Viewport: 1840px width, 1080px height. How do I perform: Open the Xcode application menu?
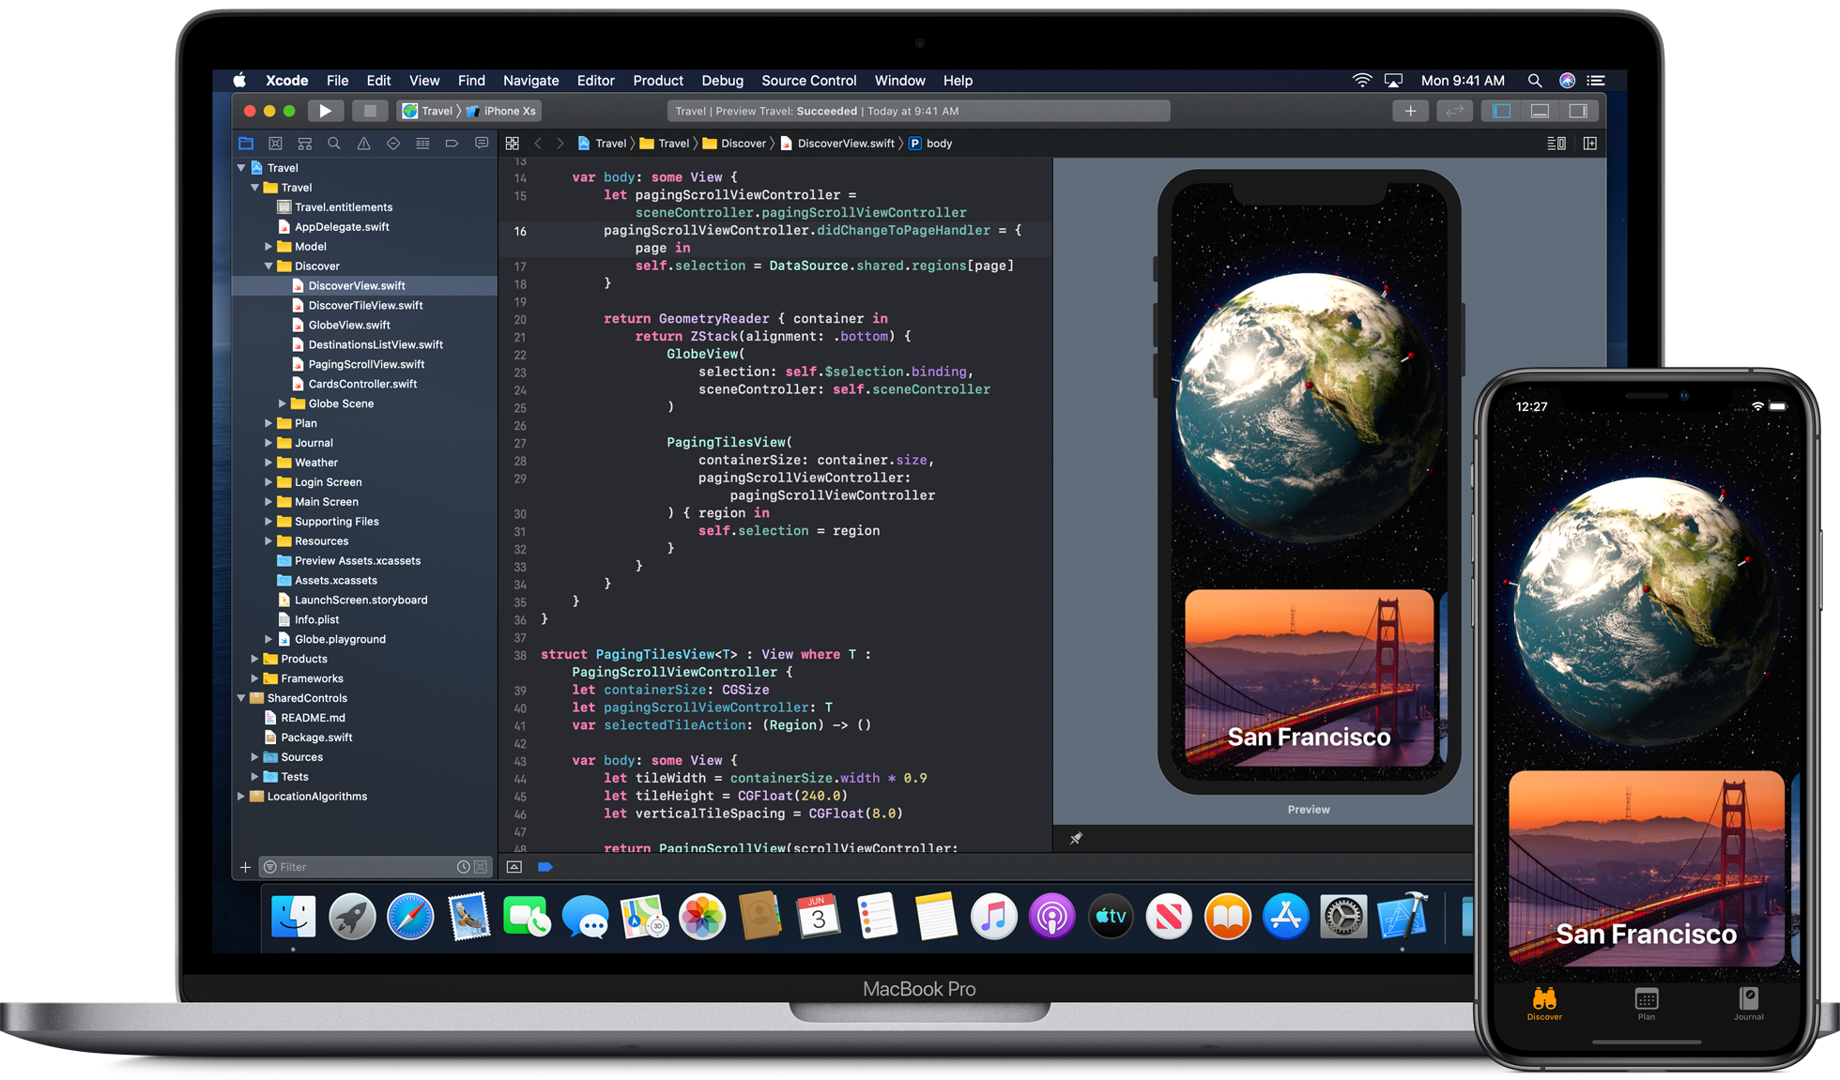[286, 81]
